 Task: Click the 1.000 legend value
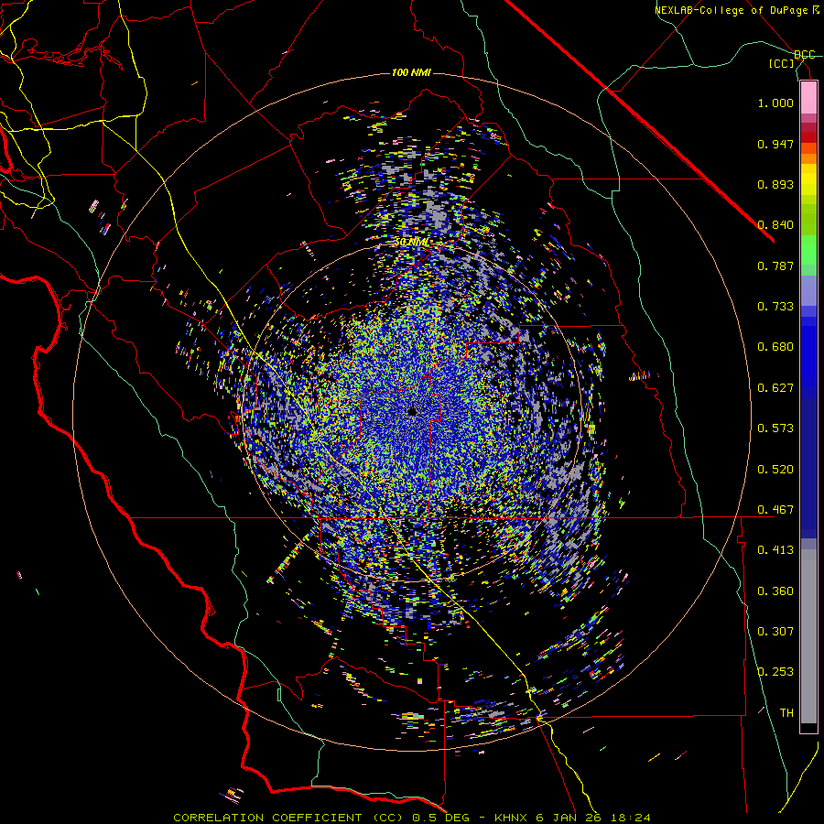coord(775,103)
